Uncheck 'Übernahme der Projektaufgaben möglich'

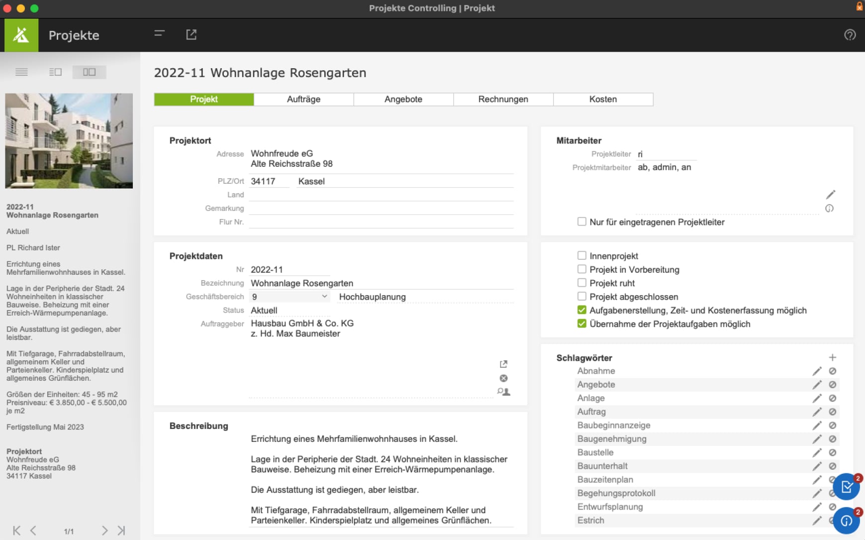tap(581, 324)
